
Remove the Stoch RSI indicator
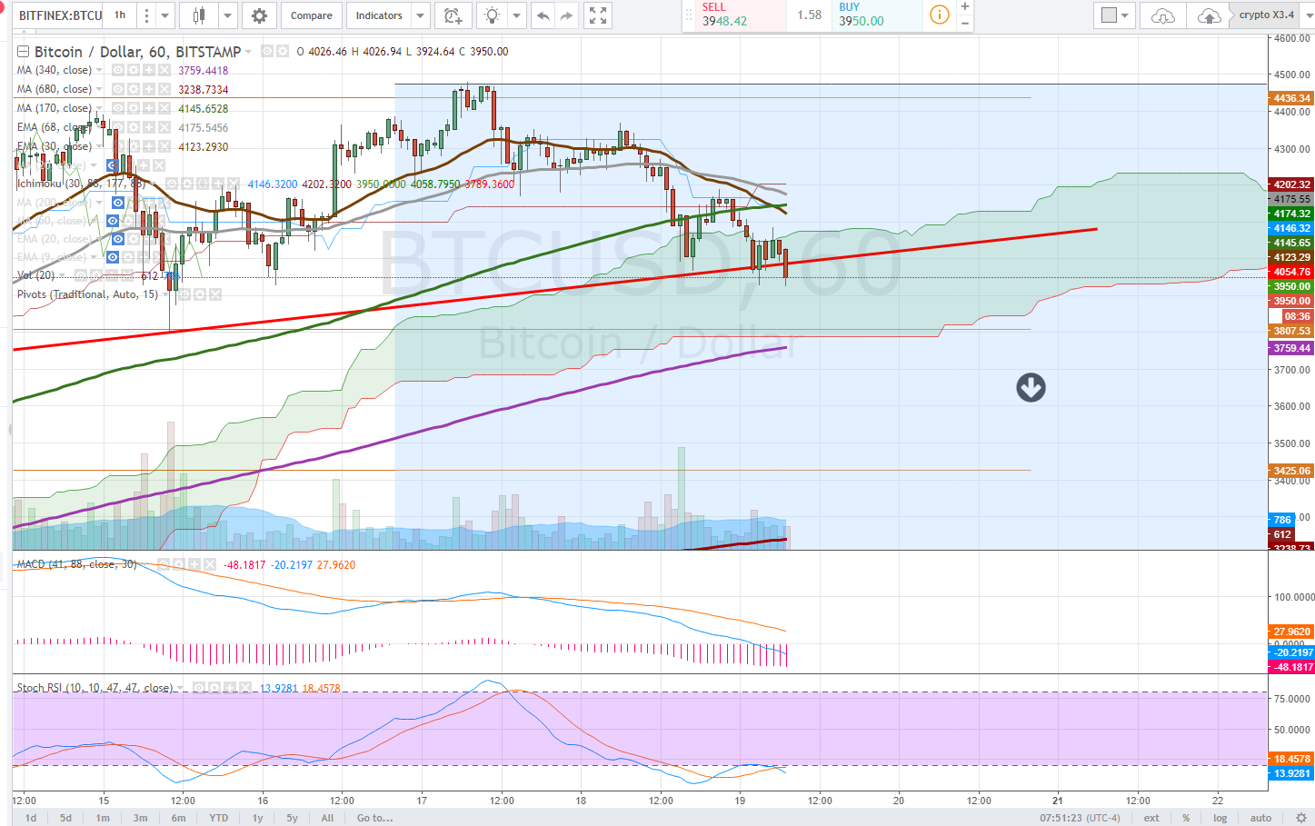[x=245, y=688]
